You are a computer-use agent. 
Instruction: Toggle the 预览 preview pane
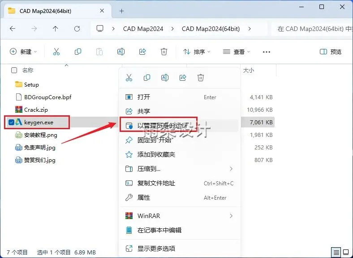click(331, 52)
